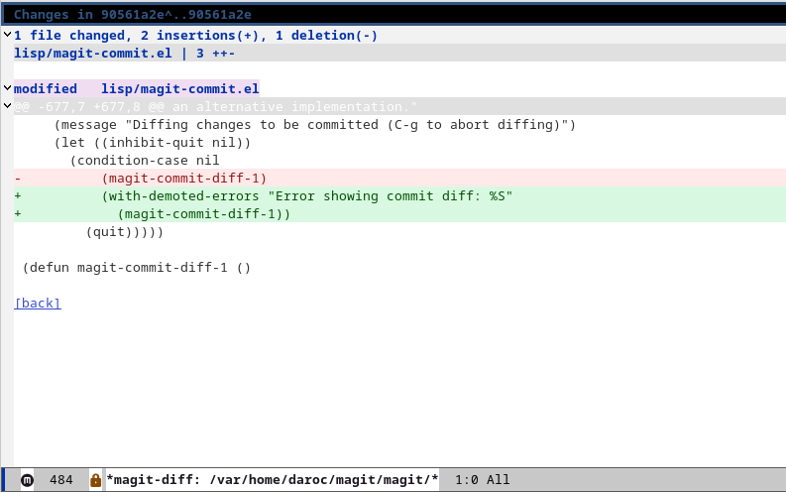Viewport: 786px width, 492px height.
Task: Follow the [back] link
Action: (x=38, y=304)
